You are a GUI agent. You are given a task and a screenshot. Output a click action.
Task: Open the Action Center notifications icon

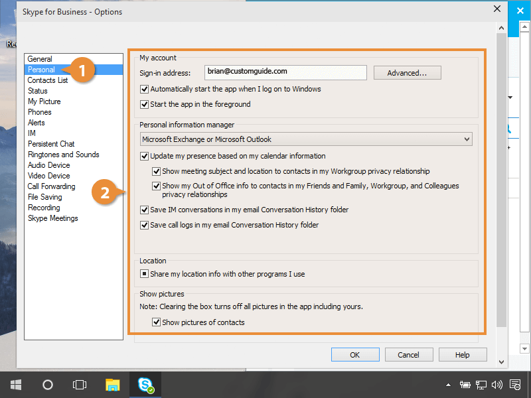tap(516, 385)
